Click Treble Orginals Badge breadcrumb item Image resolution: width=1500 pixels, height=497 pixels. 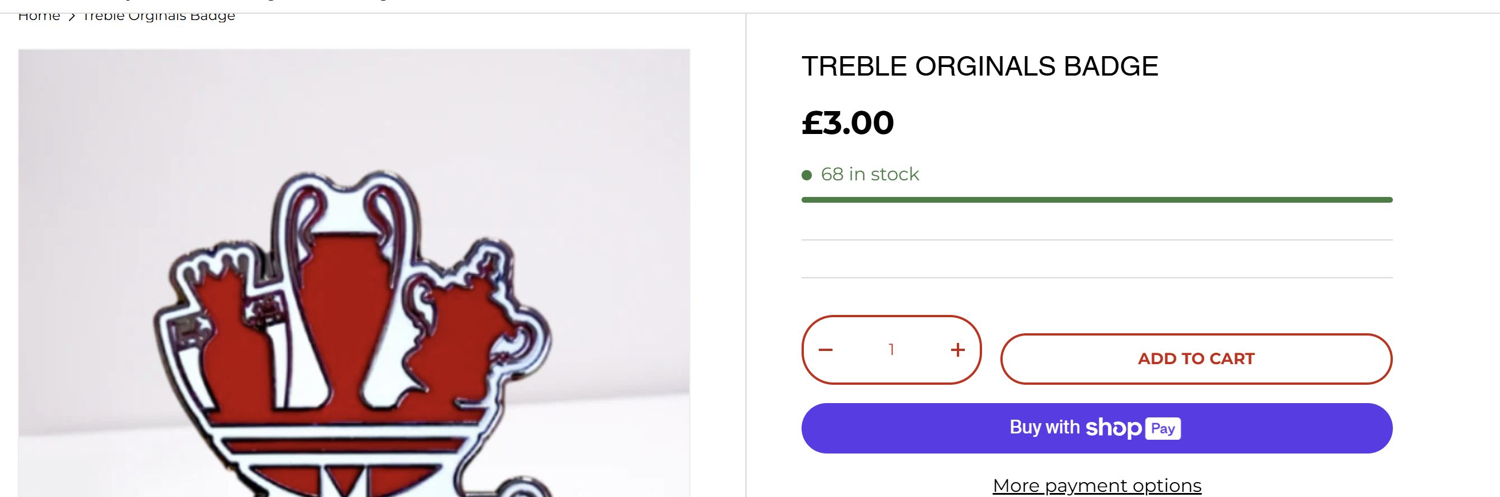coord(158,16)
